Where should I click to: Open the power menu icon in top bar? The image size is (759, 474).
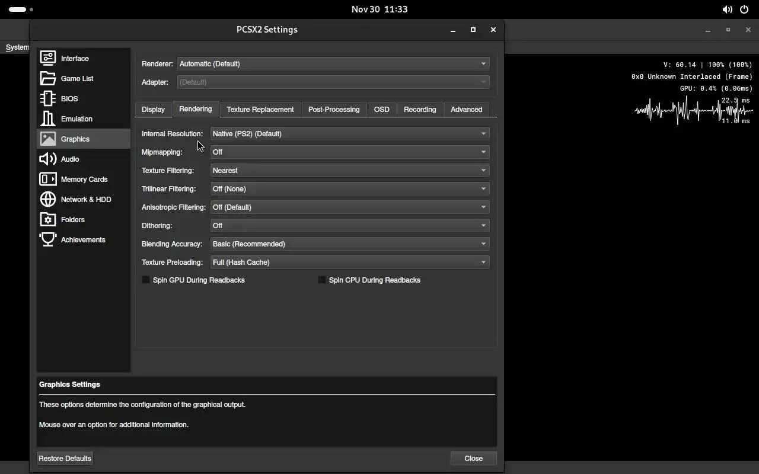tap(745, 9)
